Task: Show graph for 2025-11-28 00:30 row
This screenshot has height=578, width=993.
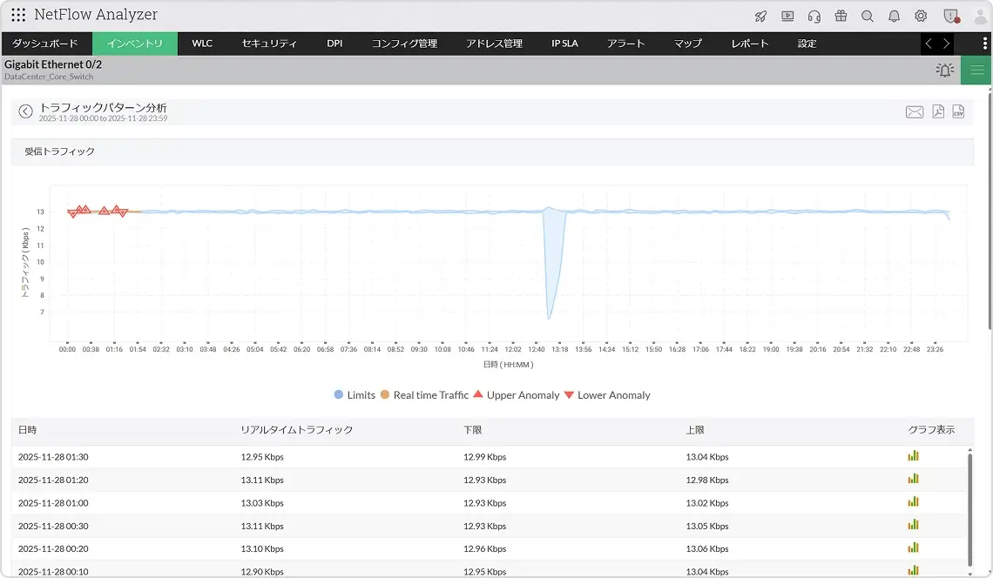Action: [913, 525]
